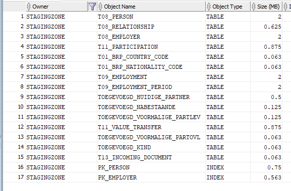Image resolution: width=291 pixels, height=191 pixels.
Task: Click sort arrows icon beside Object Name
Action: point(100,7)
